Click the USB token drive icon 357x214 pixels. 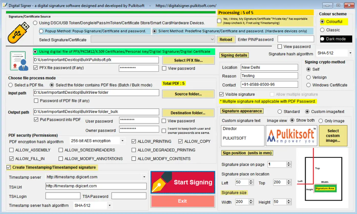tap(19, 32)
